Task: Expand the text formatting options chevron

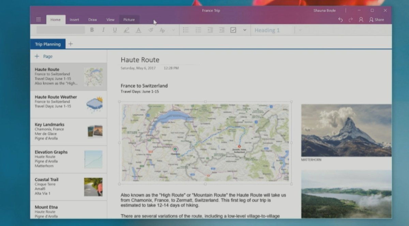Action: 173,30
